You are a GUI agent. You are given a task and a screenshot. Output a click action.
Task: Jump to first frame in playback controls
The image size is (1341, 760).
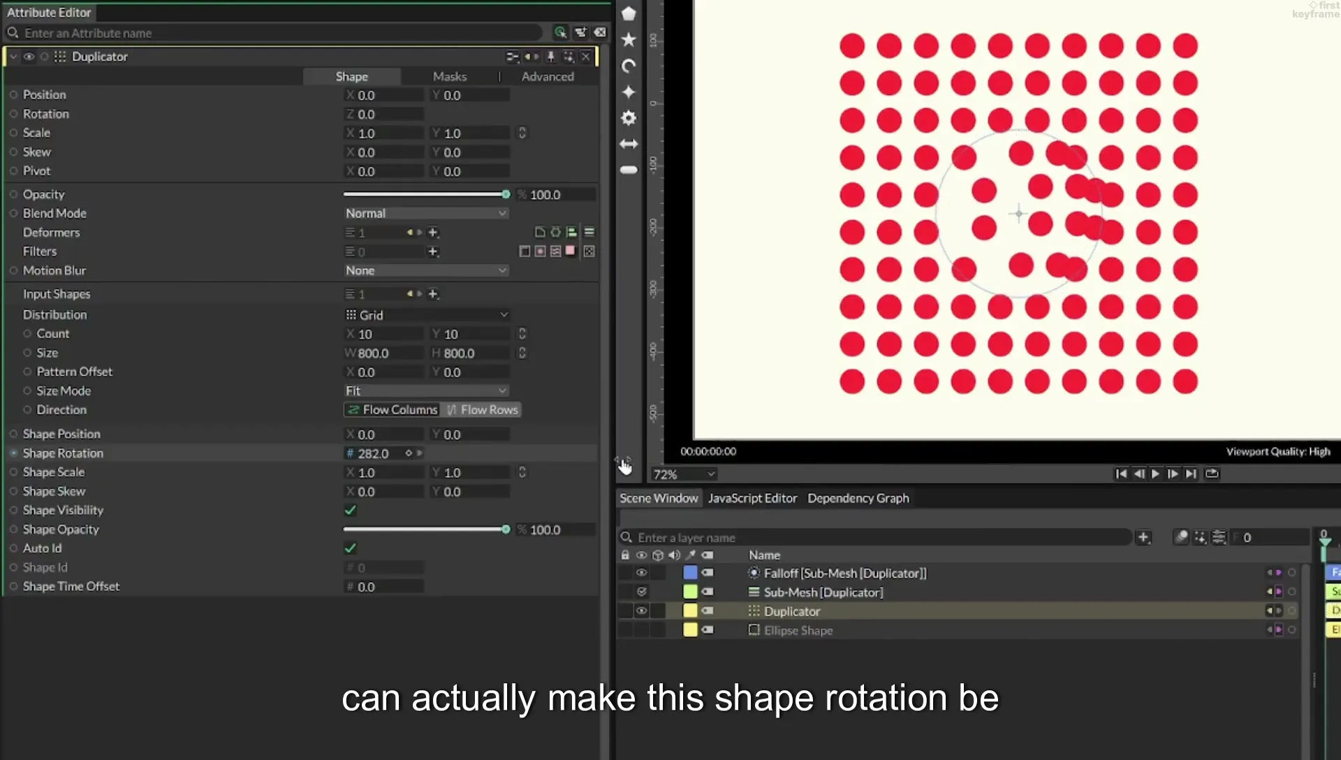(1121, 474)
